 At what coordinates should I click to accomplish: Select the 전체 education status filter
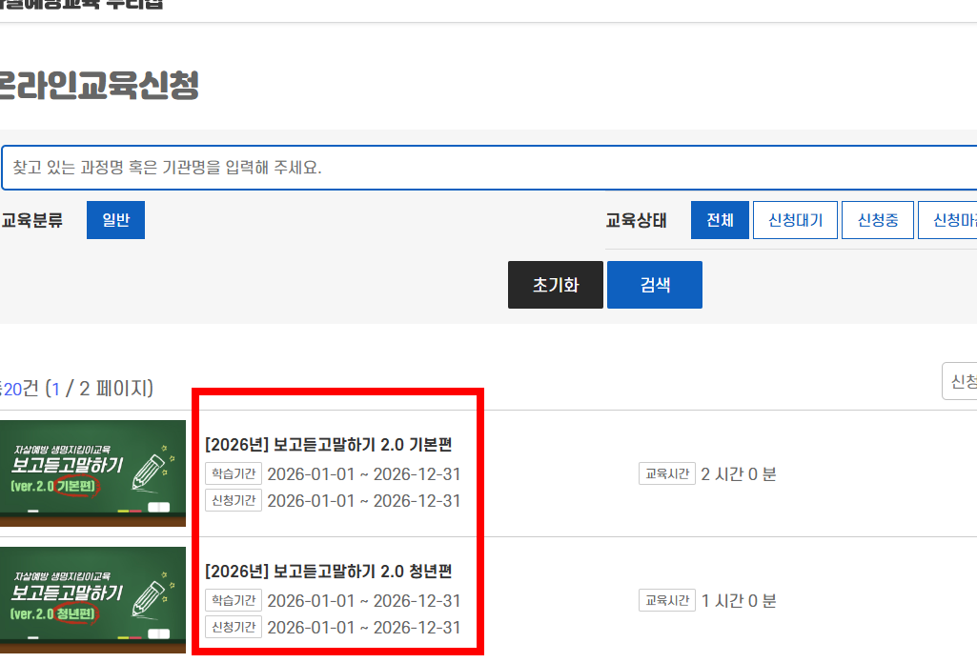click(x=720, y=219)
